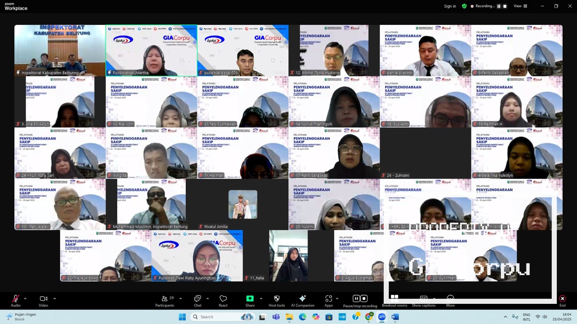577x324 pixels.
Task: Open Microsoft Word from the taskbar
Action: tap(395, 317)
